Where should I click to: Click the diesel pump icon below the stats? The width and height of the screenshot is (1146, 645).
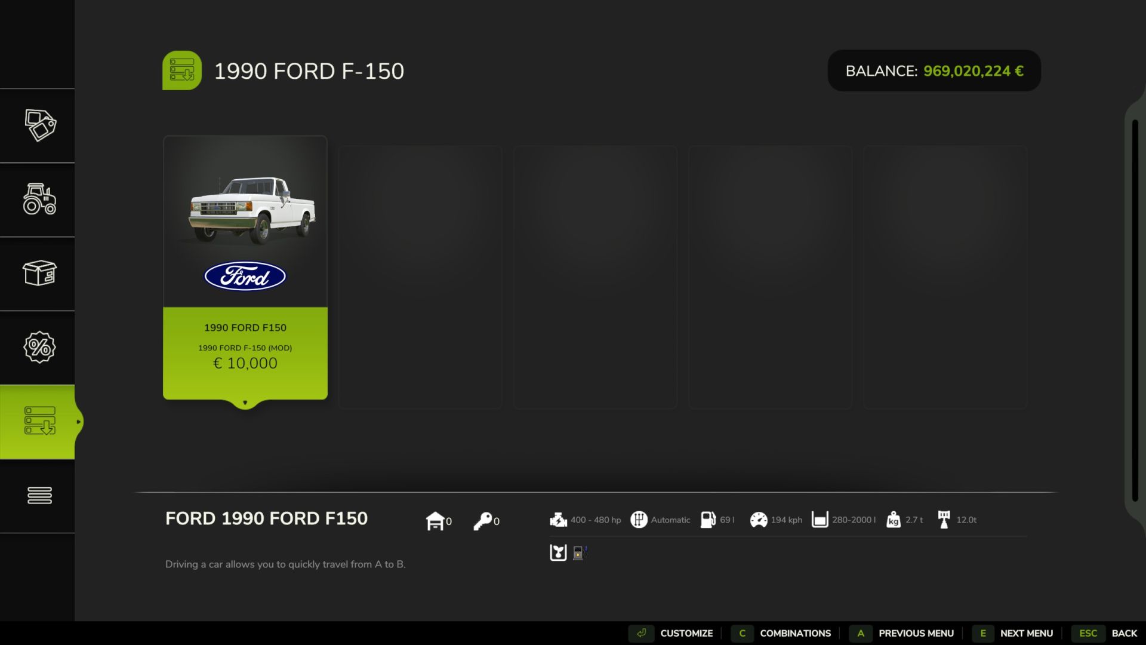point(580,552)
